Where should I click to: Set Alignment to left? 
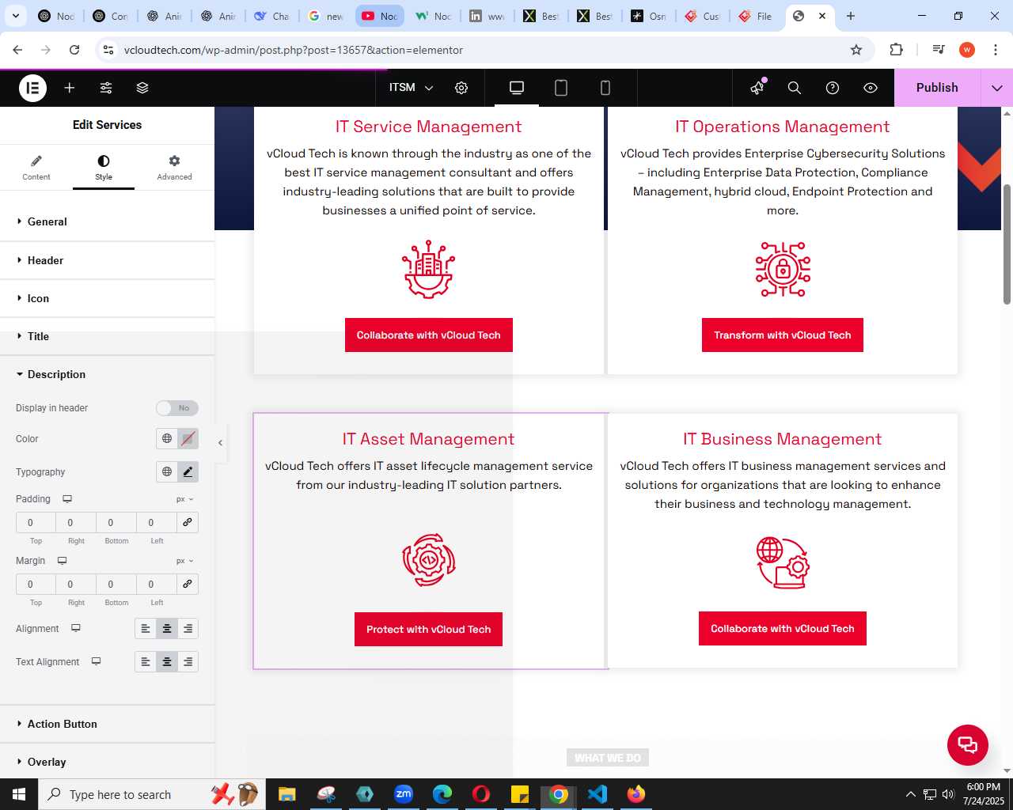coord(146,629)
